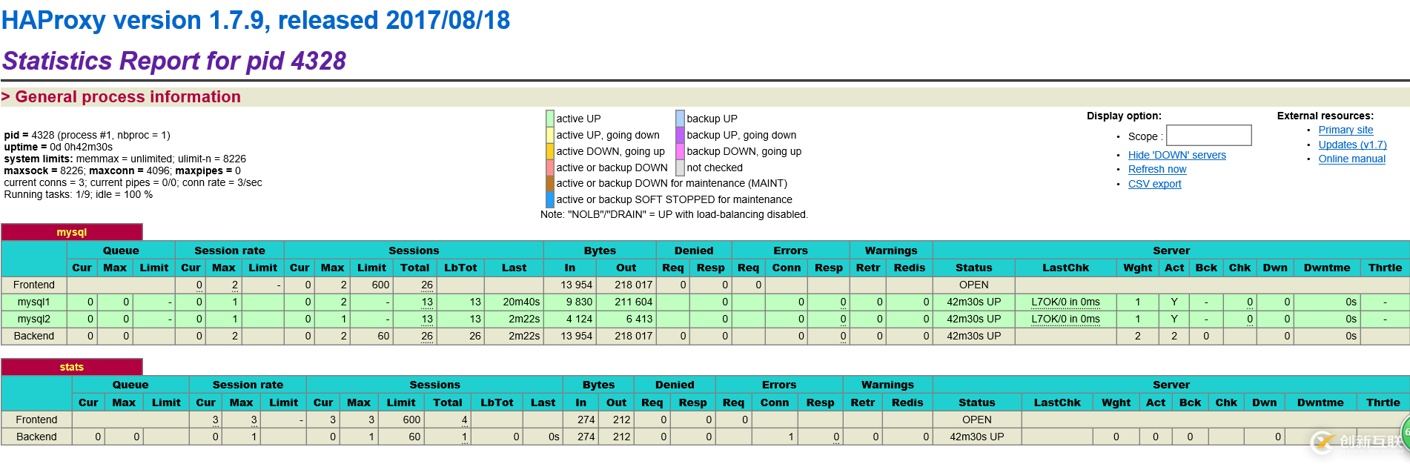Viewport: 1410px width, 464px height.
Task: Click the mysql table Backend row label
Action: tap(34, 336)
